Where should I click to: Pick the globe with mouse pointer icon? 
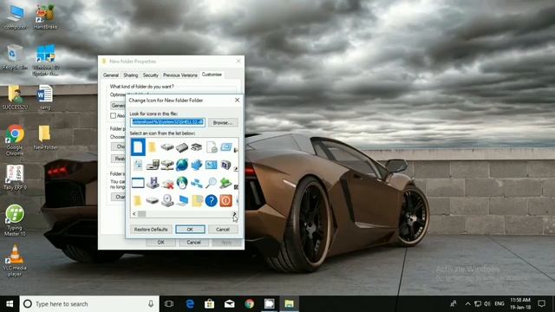182,183
